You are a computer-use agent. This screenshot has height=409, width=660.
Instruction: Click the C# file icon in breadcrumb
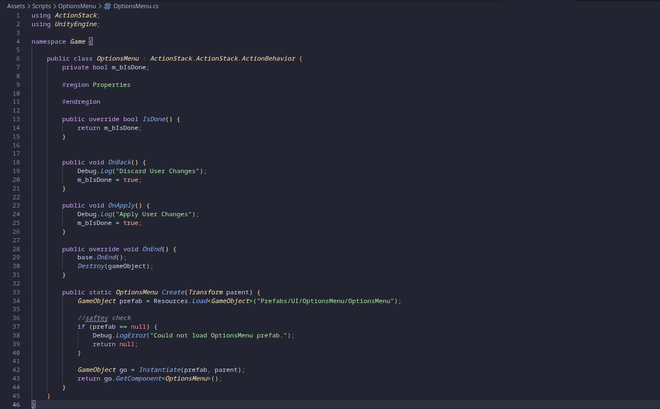(107, 6)
